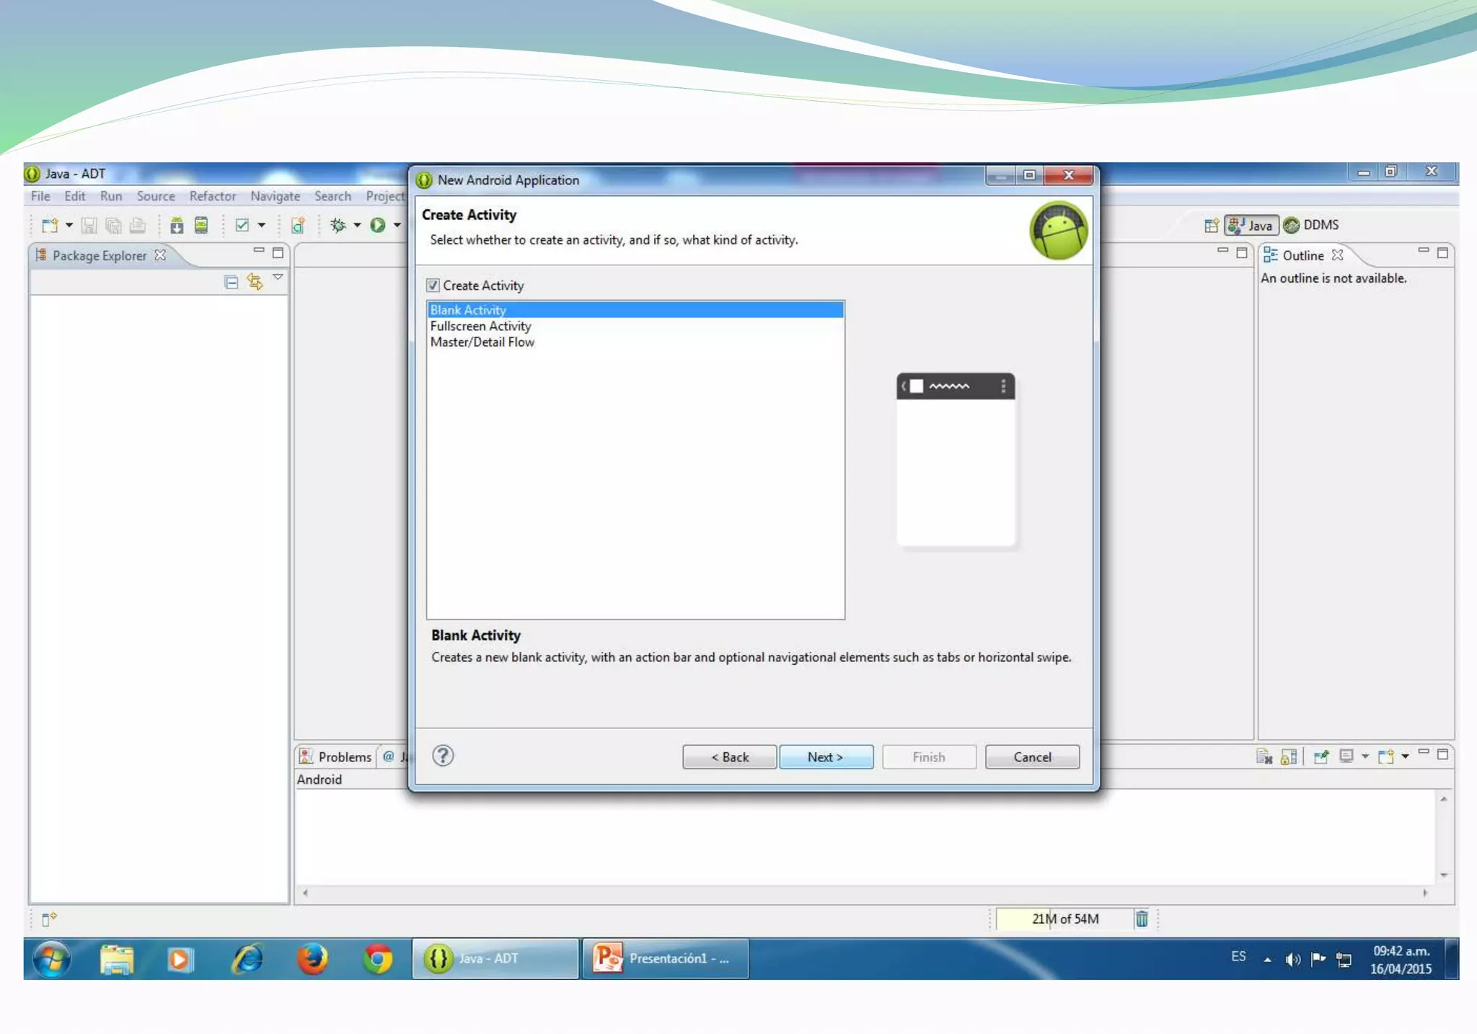Click the Next > button
Image resolution: width=1477 pixels, height=1034 pixels.
click(826, 757)
